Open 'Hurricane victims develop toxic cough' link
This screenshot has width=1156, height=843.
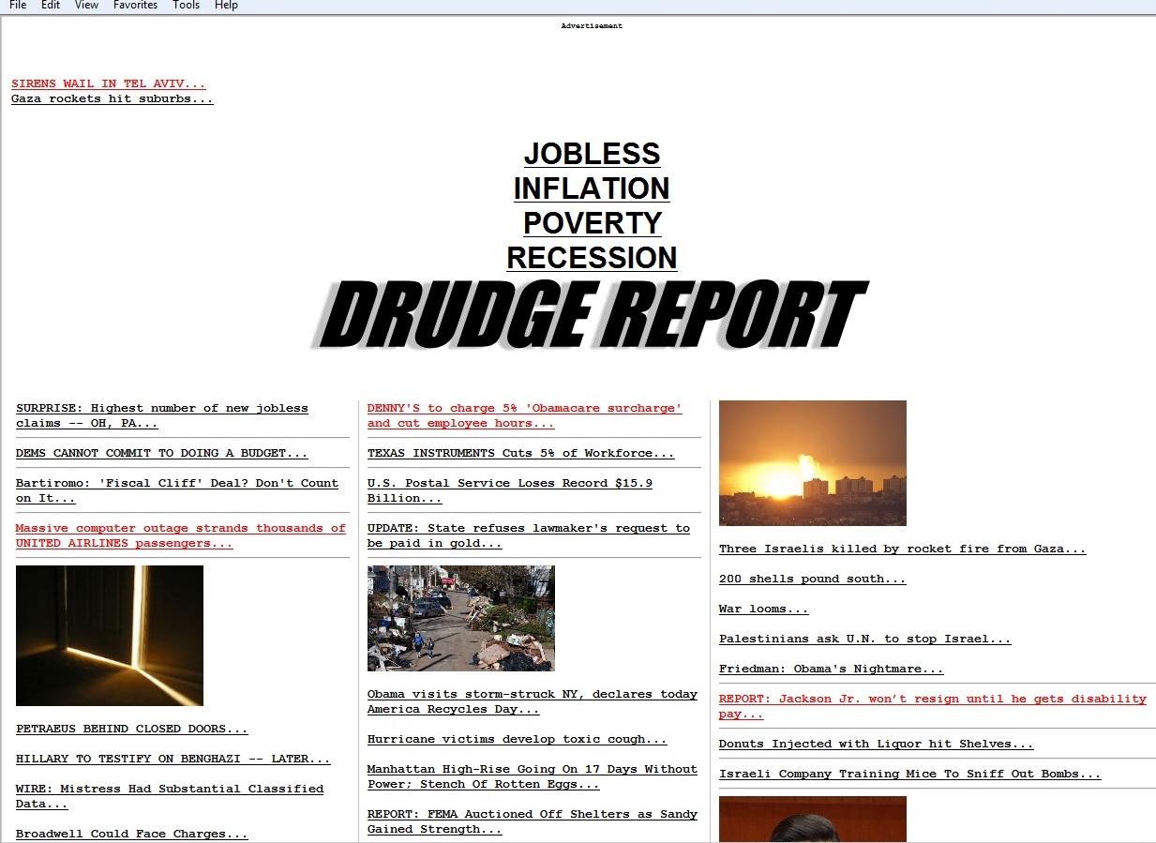(517, 739)
